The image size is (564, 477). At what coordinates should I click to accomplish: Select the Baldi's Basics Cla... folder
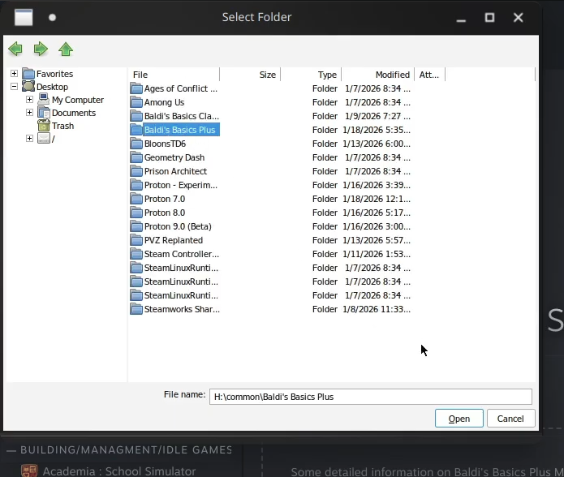(x=181, y=116)
